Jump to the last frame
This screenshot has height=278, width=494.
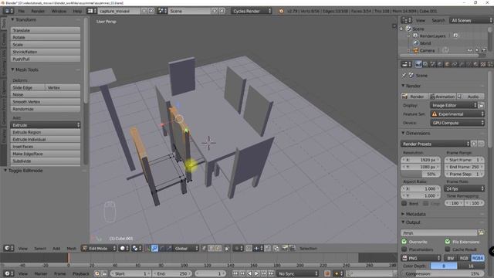click(271, 273)
